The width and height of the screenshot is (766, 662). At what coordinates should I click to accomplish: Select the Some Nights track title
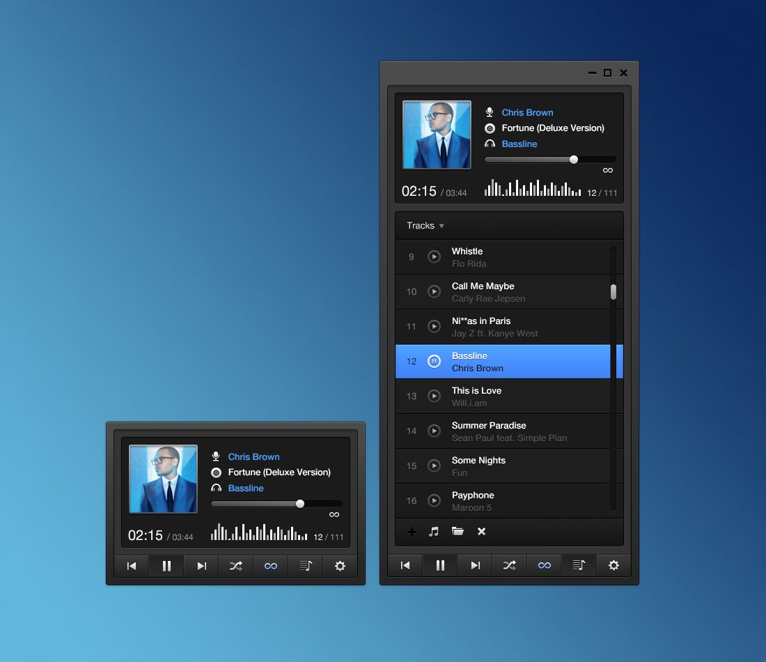click(478, 460)
